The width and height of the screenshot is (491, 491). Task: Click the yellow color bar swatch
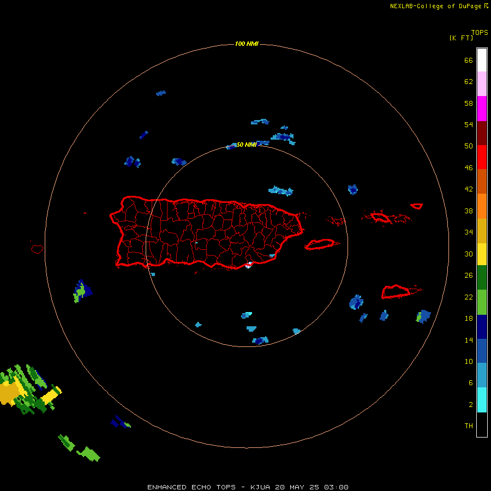coord(482,254)
